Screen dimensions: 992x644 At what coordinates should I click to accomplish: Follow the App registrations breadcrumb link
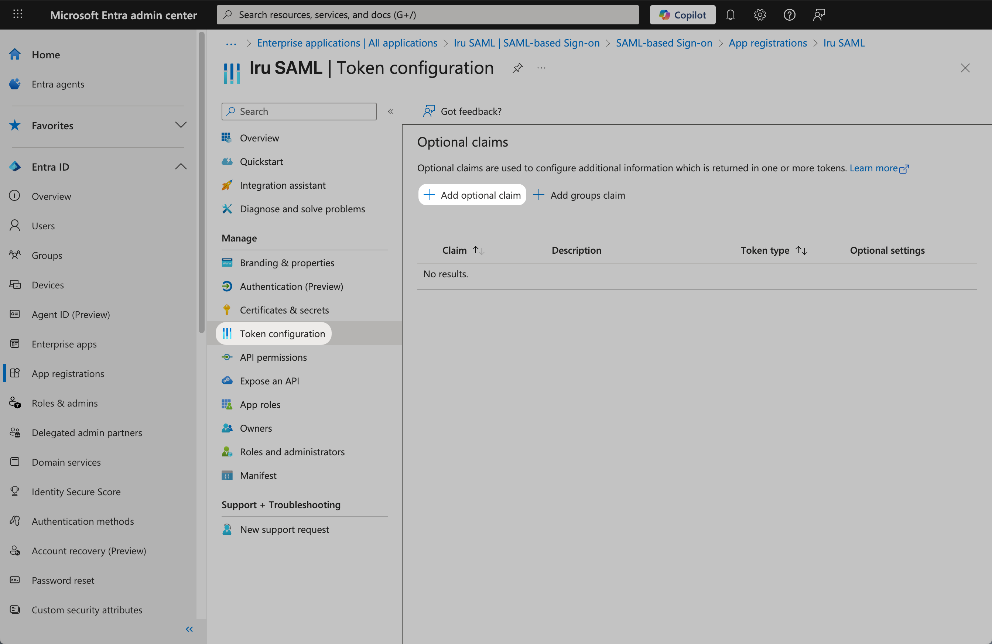(x=768, y=43)
